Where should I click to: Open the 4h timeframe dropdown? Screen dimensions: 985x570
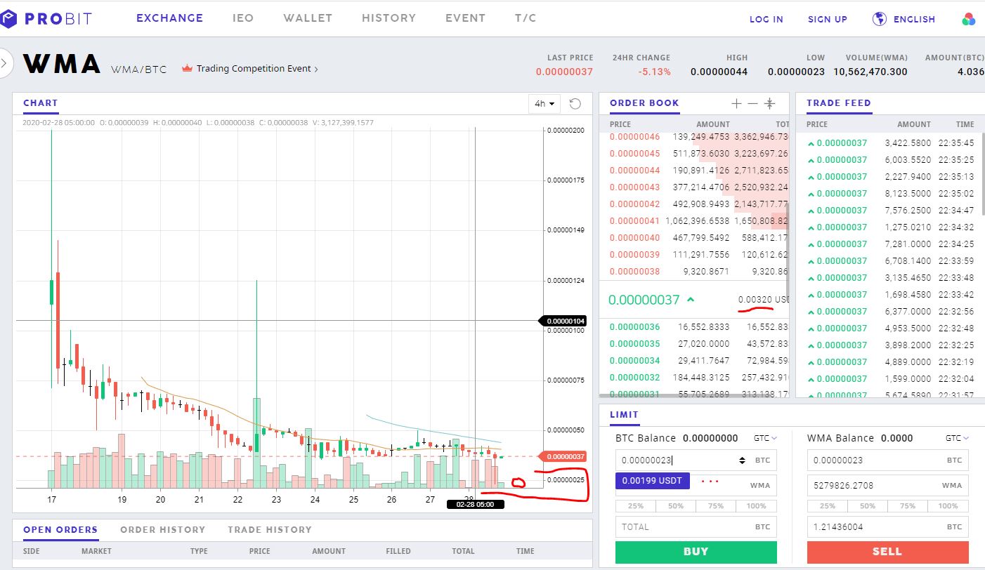click(544, 103)
